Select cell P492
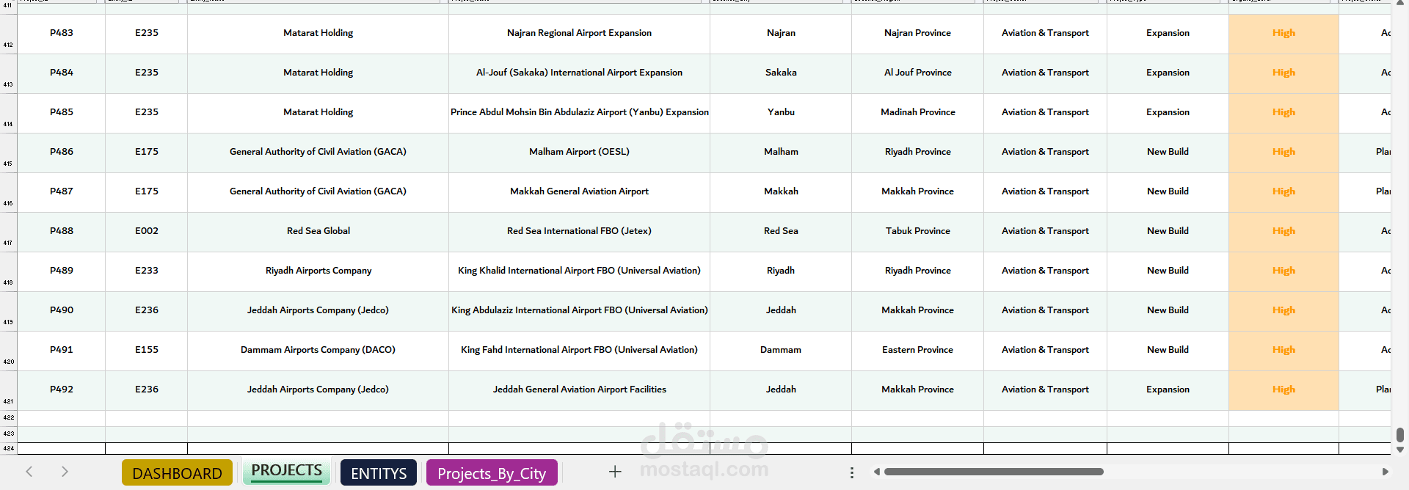The width and height of the screenshot is (1409, 490). (62, 390)
